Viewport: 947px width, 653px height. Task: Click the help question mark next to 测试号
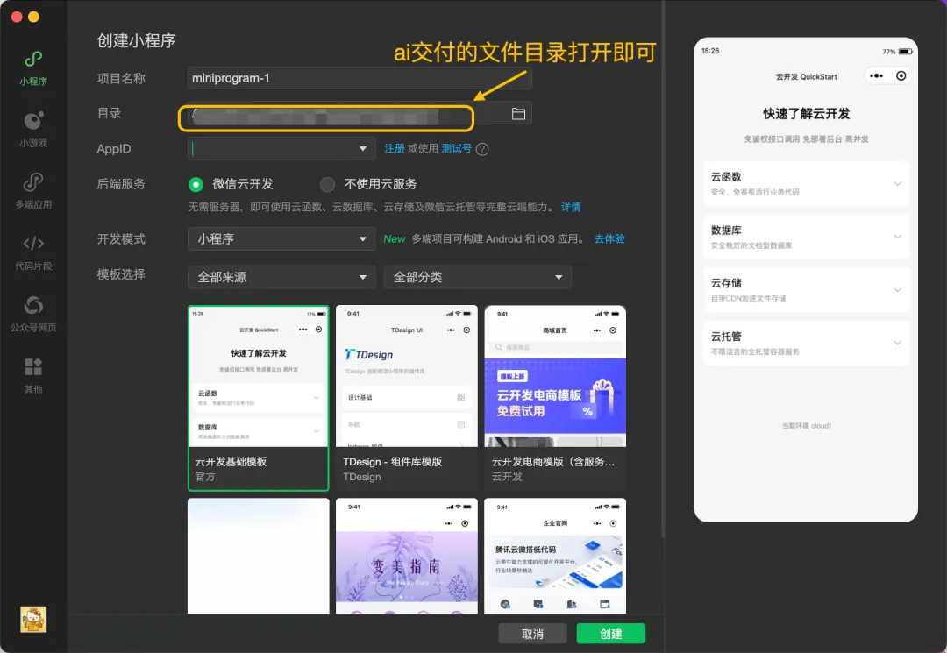tap(482, 149)
